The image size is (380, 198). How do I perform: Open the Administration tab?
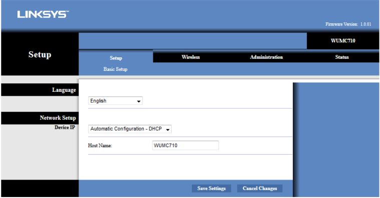pyautogui.click(x=266, y=57)
